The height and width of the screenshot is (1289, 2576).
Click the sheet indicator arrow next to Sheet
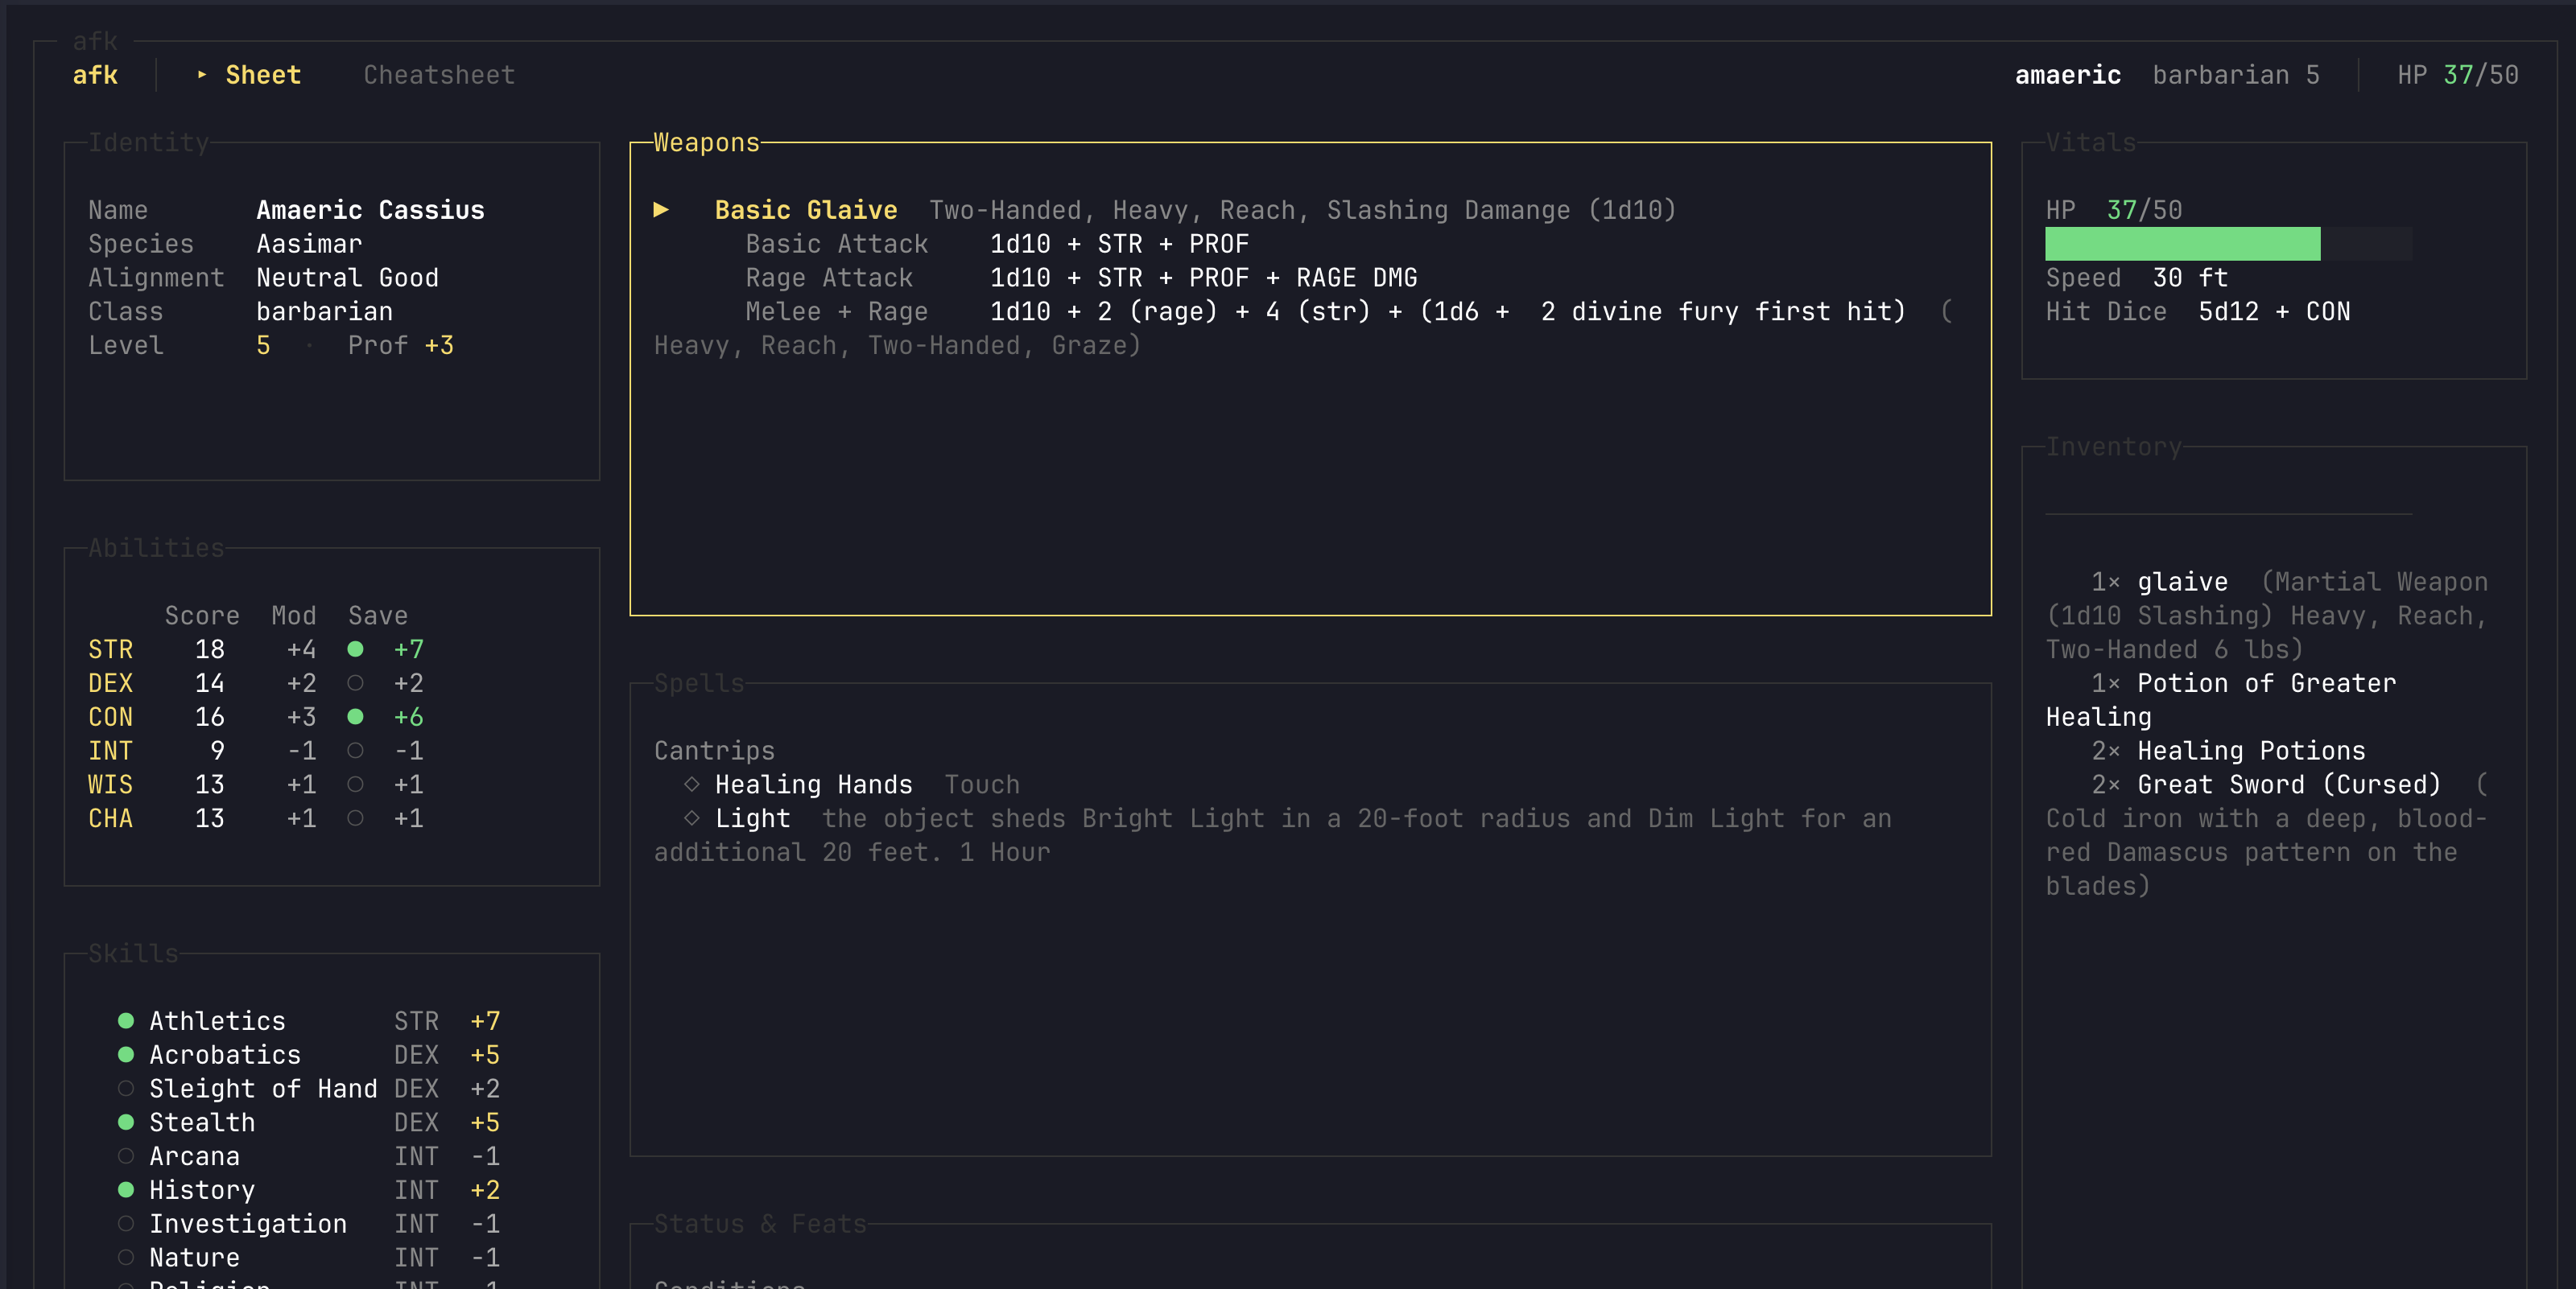tap(202, 74)
